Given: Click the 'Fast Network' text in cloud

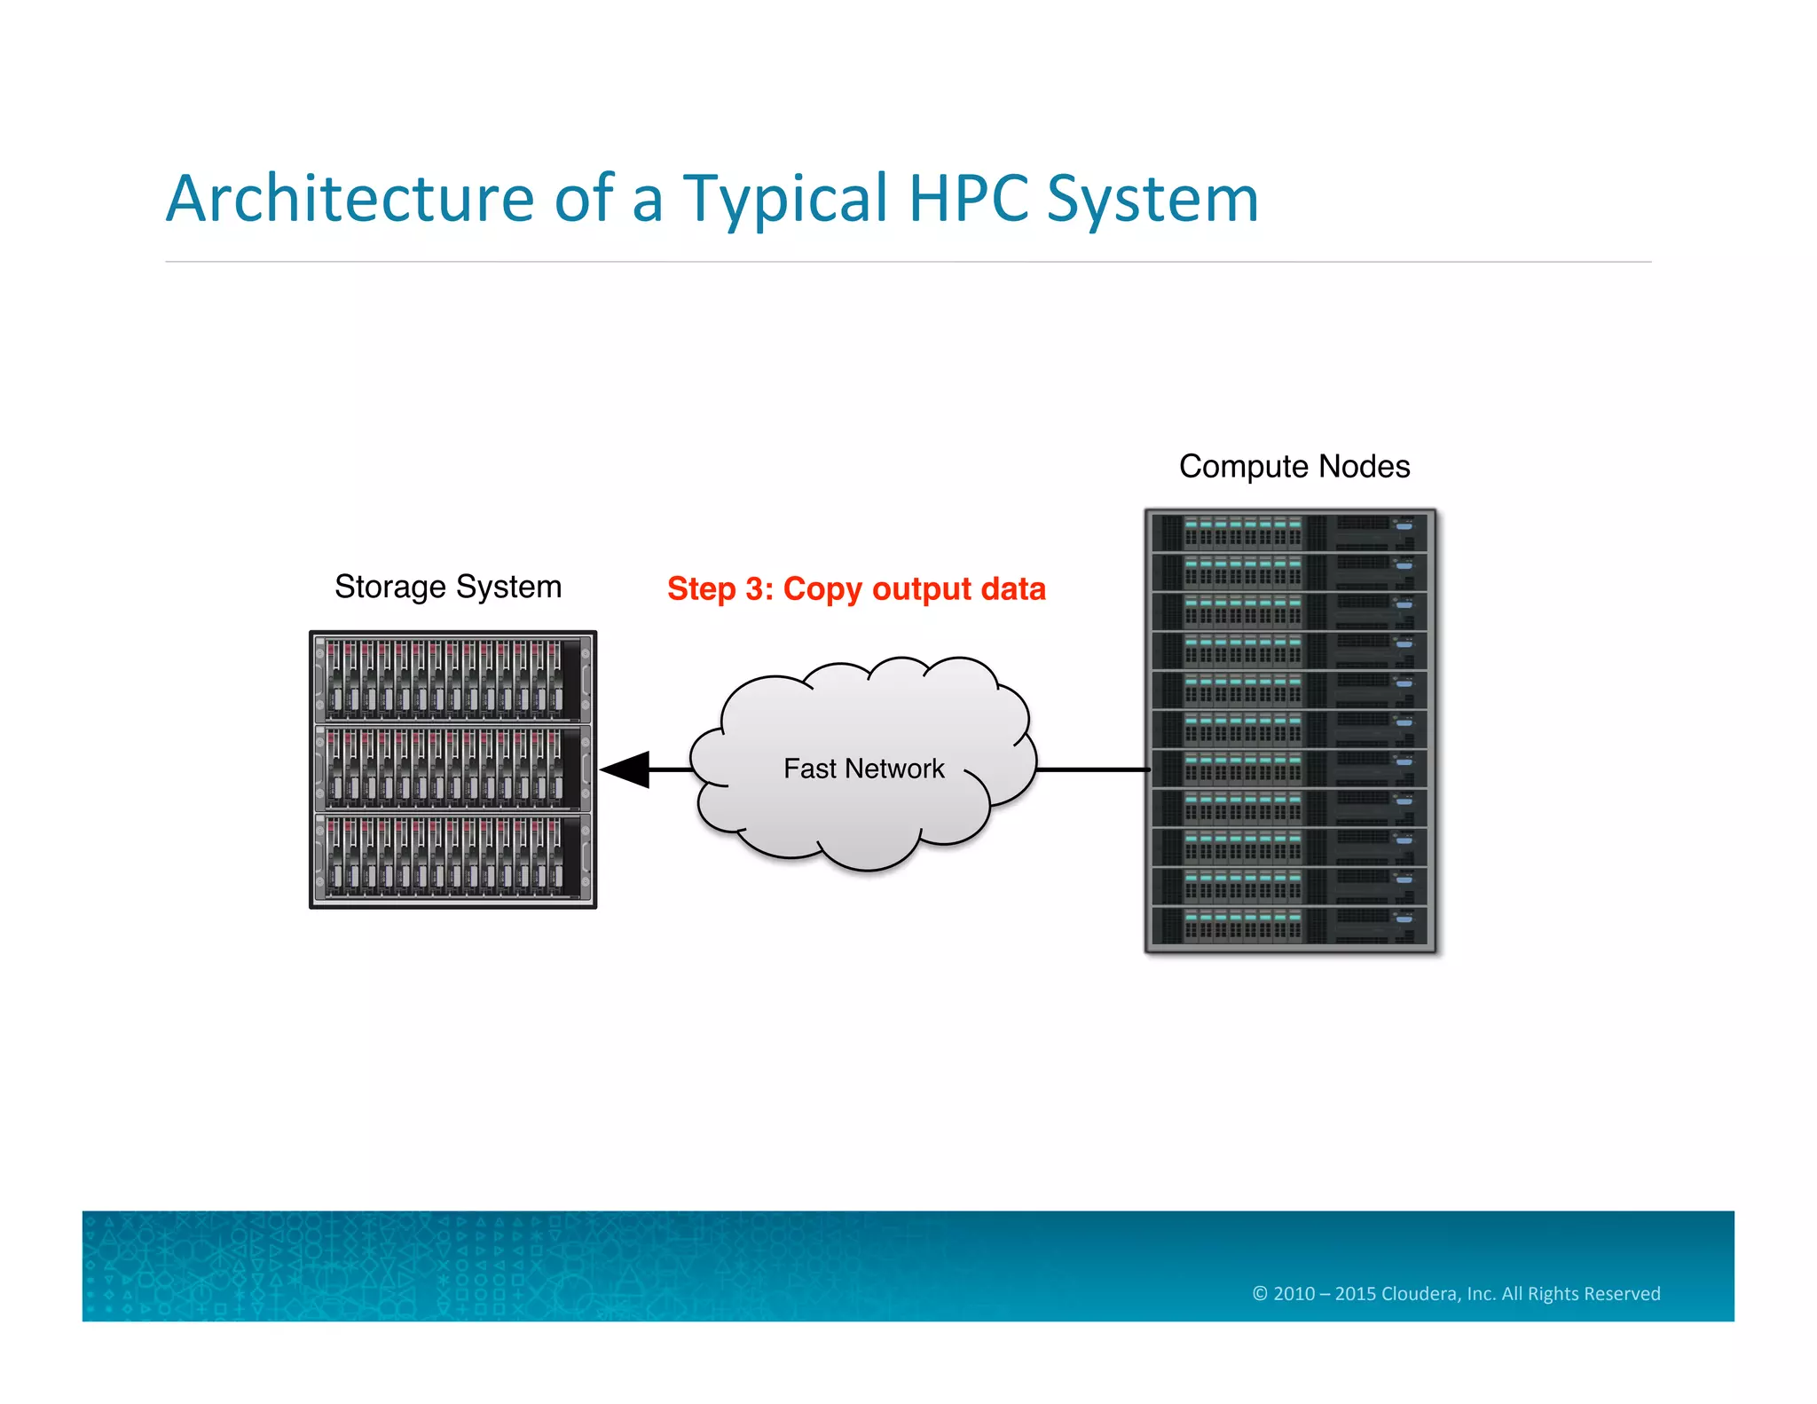Looking at the screenshot, I should tap(863, 769).
